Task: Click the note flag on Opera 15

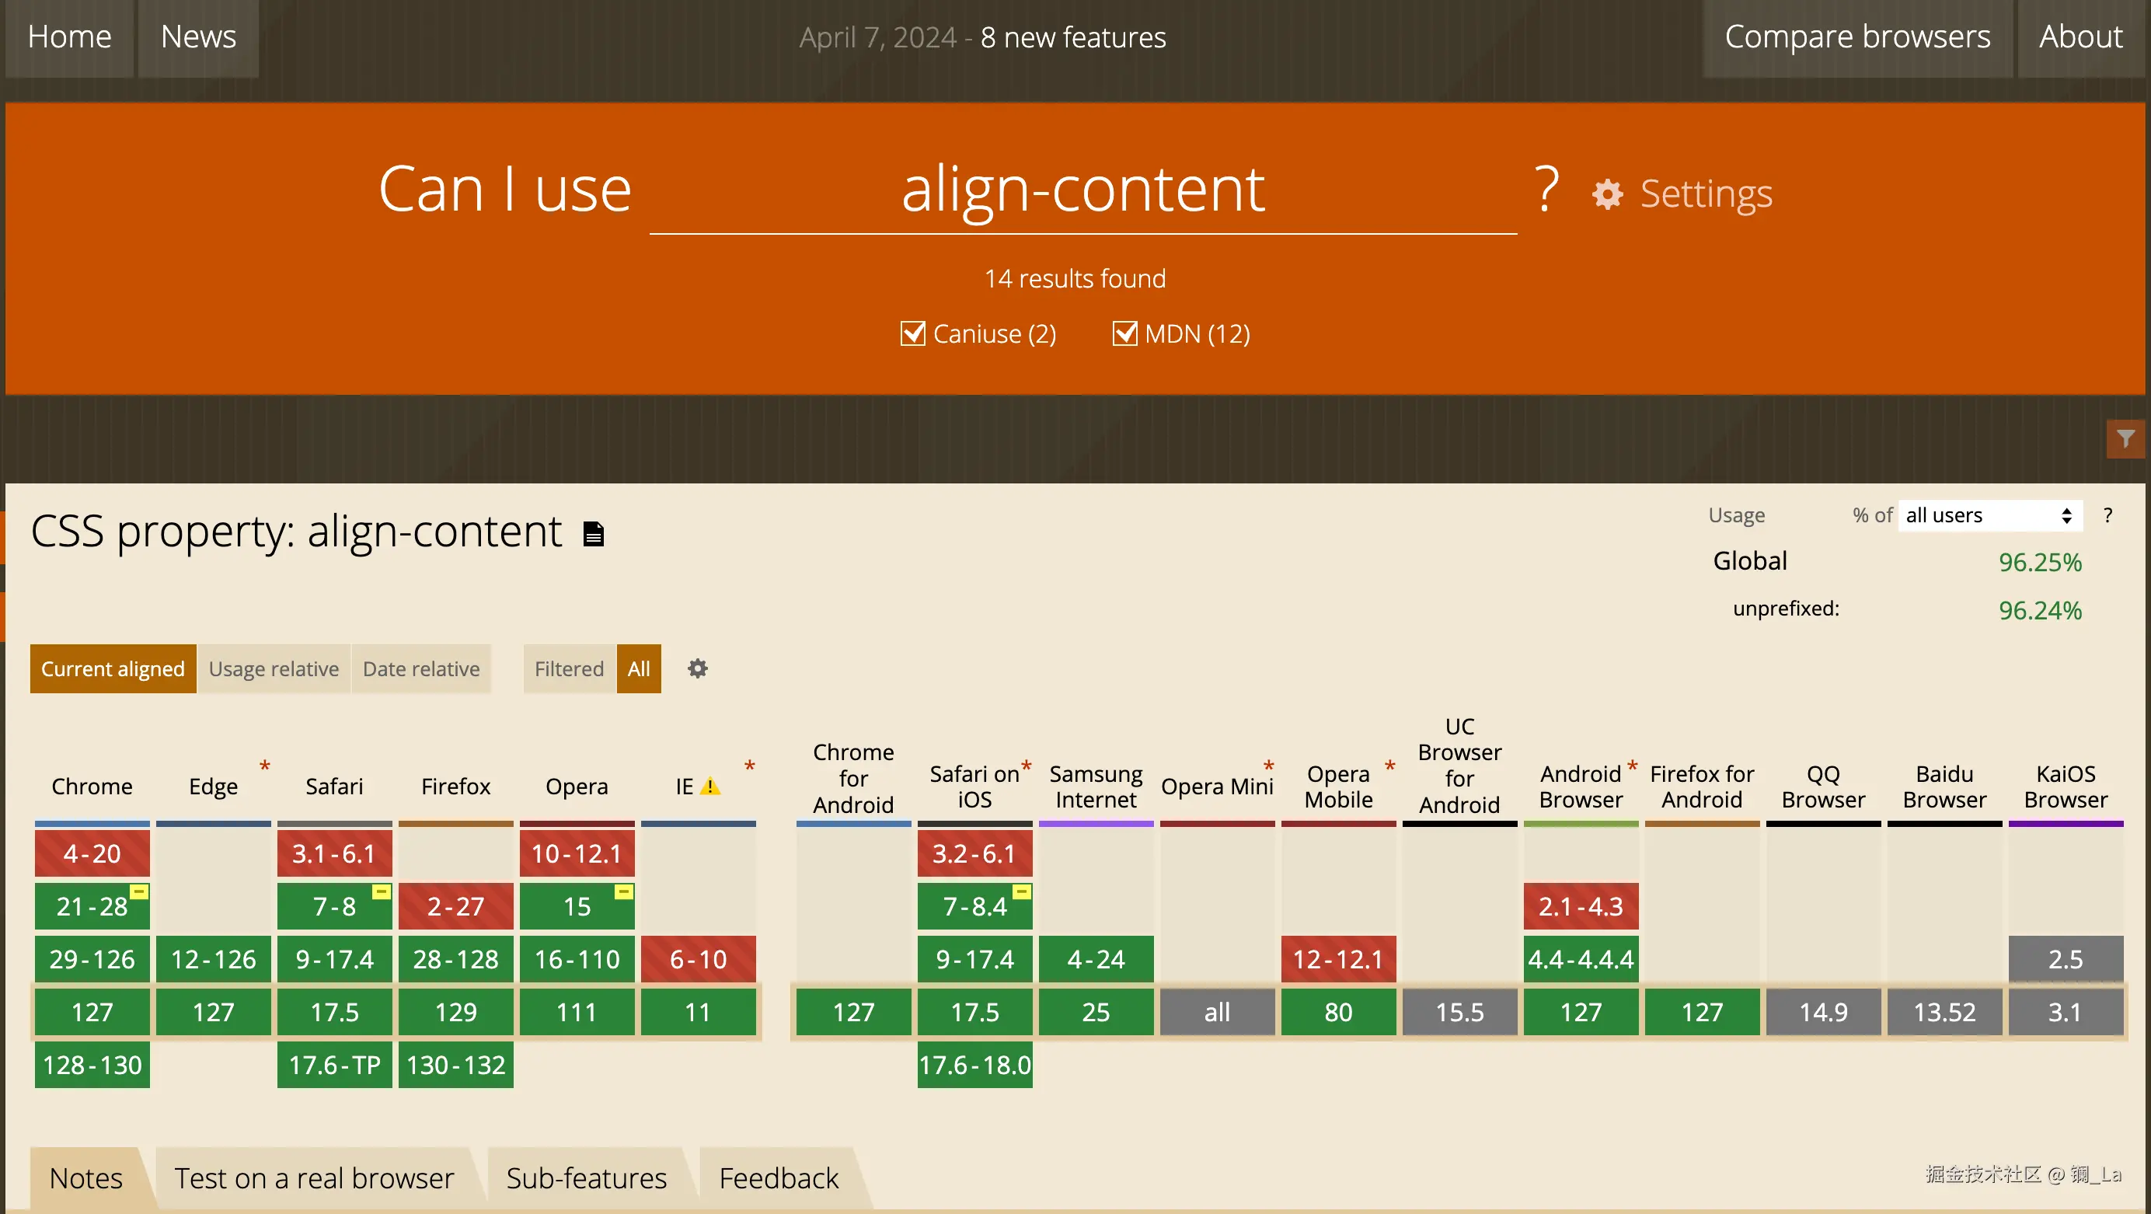Action: (624, 891)
